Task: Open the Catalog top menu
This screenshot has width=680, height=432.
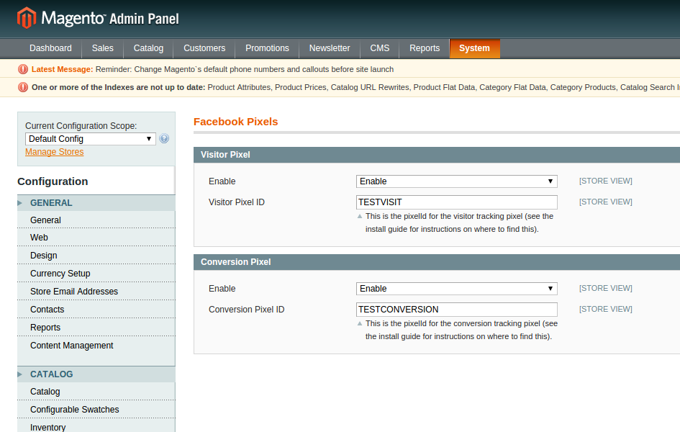Action: click(x=148, y=48)
